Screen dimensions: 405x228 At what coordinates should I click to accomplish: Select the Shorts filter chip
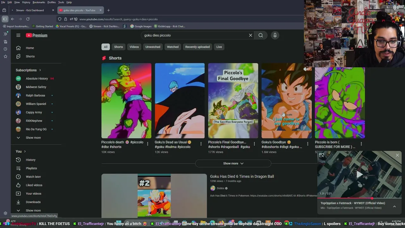[x=118, y=47]
